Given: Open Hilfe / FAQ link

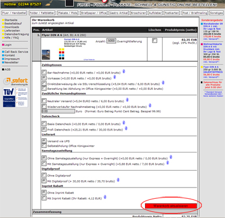Looking at the screenshot, I should coord(11,38).
